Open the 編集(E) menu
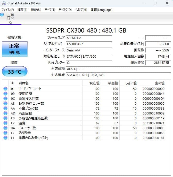173x177 pixels. [22, 10]
